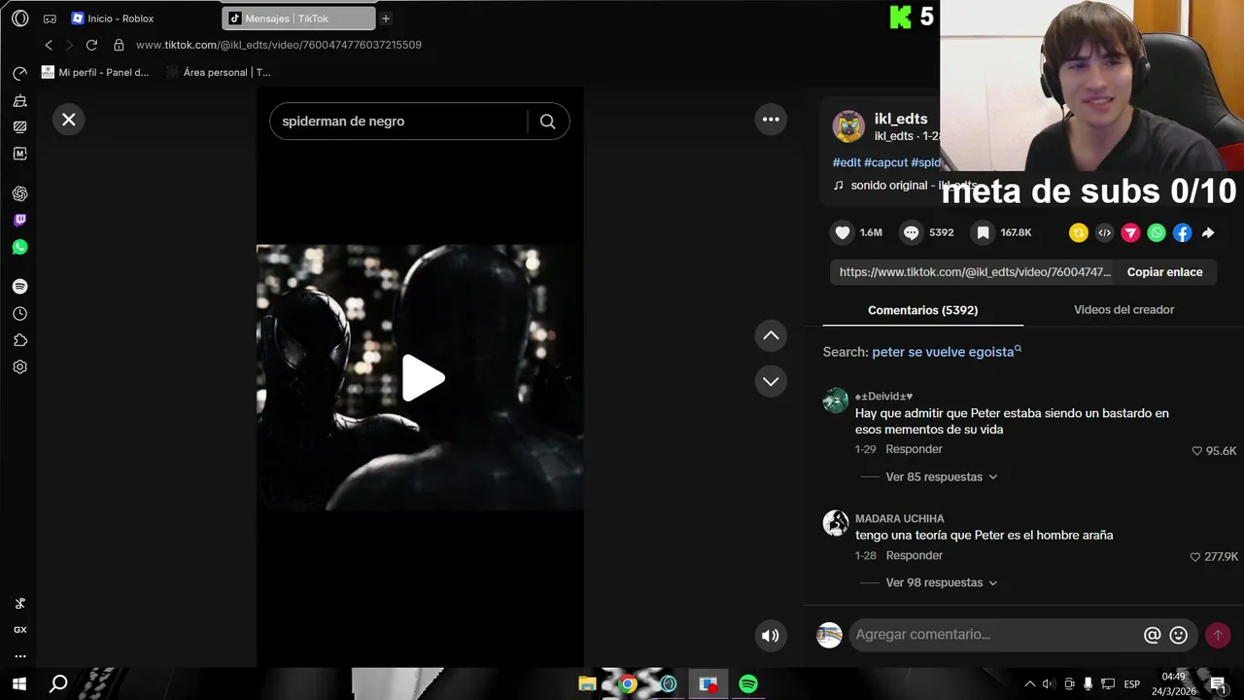Open Mi perfil - Panel bookmark
Screen dimensions: 1244x700
[x=95, y=72]
